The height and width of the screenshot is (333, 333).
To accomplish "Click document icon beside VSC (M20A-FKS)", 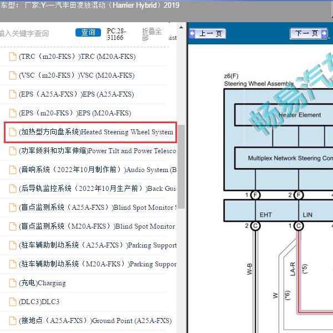I will point(13,75).
